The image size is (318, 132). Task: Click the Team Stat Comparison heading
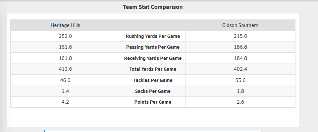pyautogui.click(x=153, y=7)
